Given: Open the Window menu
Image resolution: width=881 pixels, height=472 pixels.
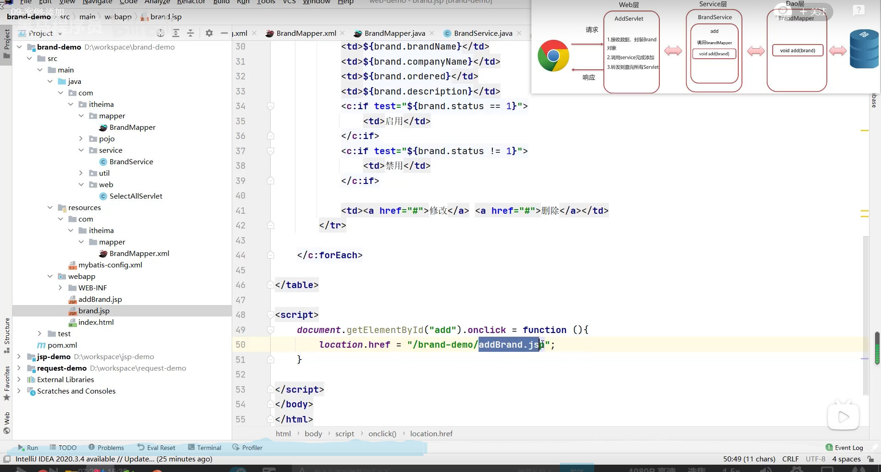Looking at the screenshot, I should tap(316, 2).
